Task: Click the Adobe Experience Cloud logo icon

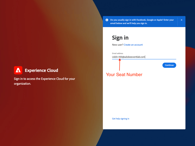Action: pyautogui.click(x=18, y=70)
